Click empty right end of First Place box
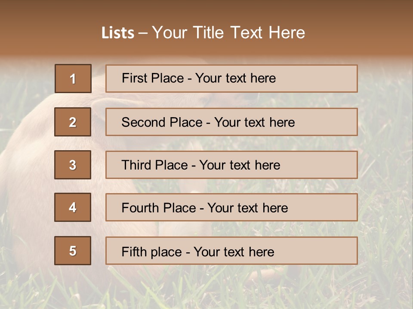The width and height of the screenshot is (413, 309). (x=327, y=79)
